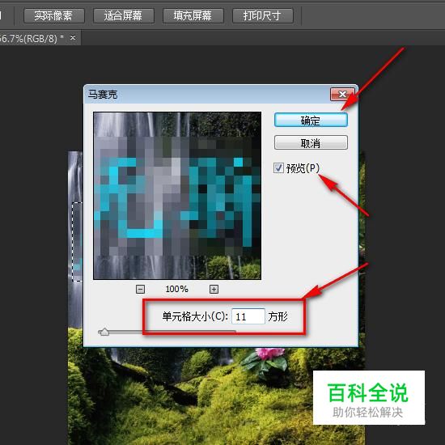This screenshot has width=445, height=445.
Task: Close the document tab with the x
Action: [73, 37]
